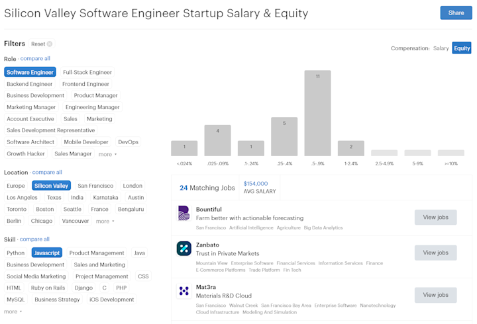Clear filters using the Reset x icon

tap(49, 44)
